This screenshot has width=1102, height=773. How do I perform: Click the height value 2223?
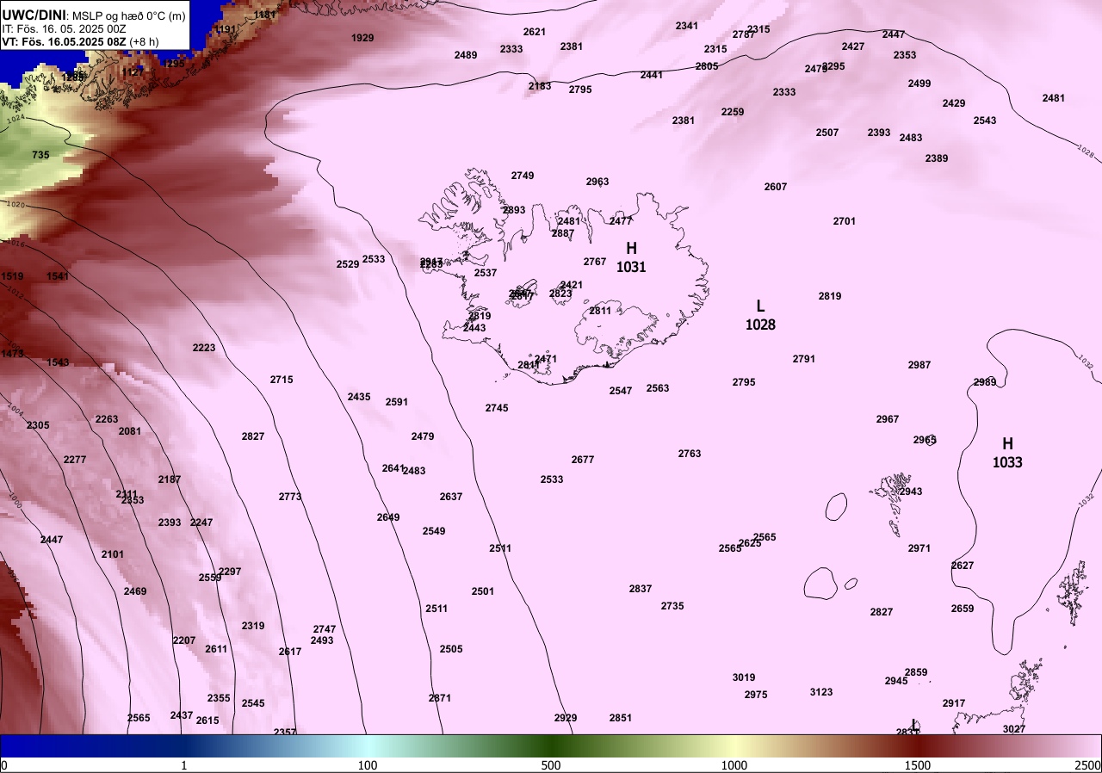point(204,348)
